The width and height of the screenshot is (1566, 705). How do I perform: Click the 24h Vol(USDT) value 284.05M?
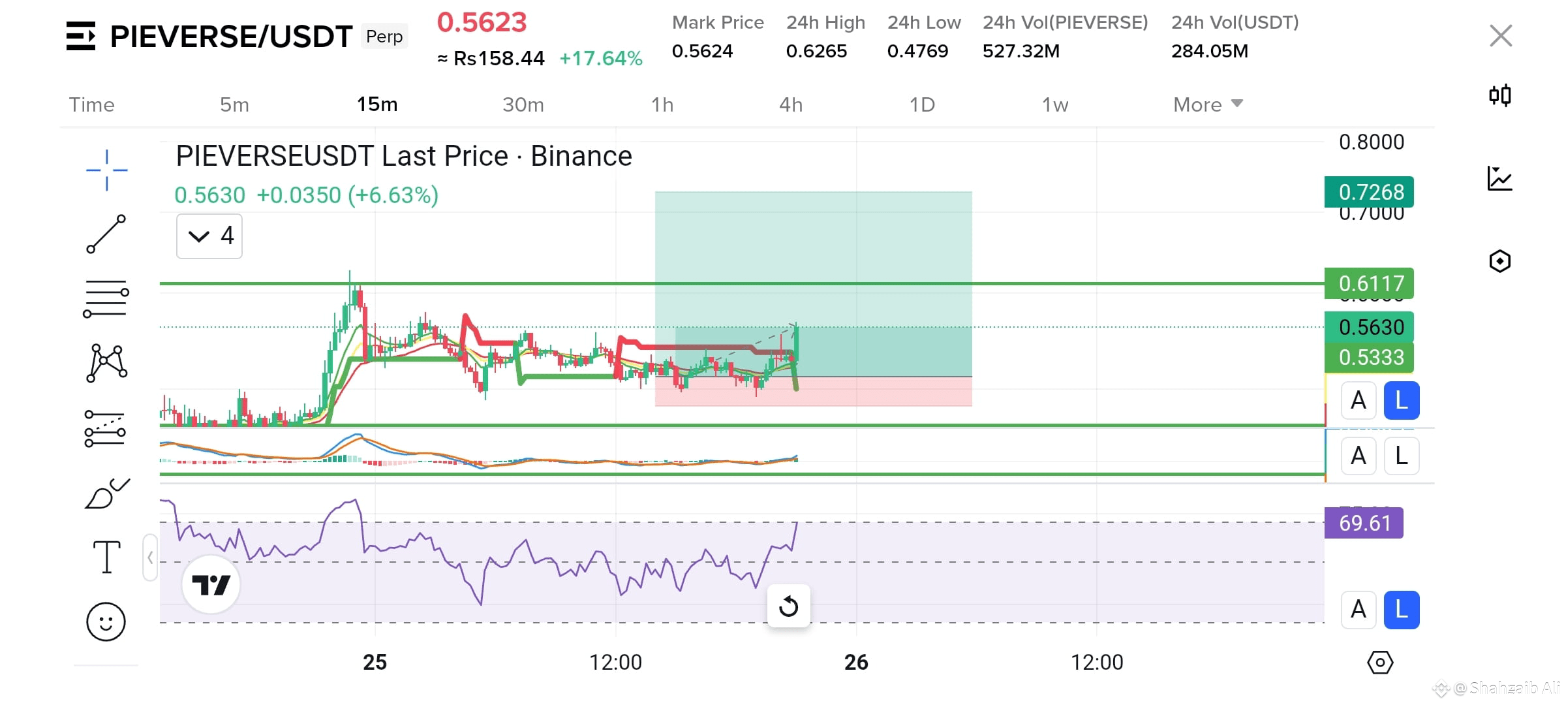pyautogui.click(x=1210, y=51)
